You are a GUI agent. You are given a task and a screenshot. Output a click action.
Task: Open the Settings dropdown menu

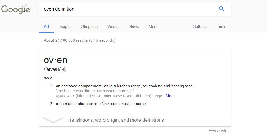coord(200,26)
